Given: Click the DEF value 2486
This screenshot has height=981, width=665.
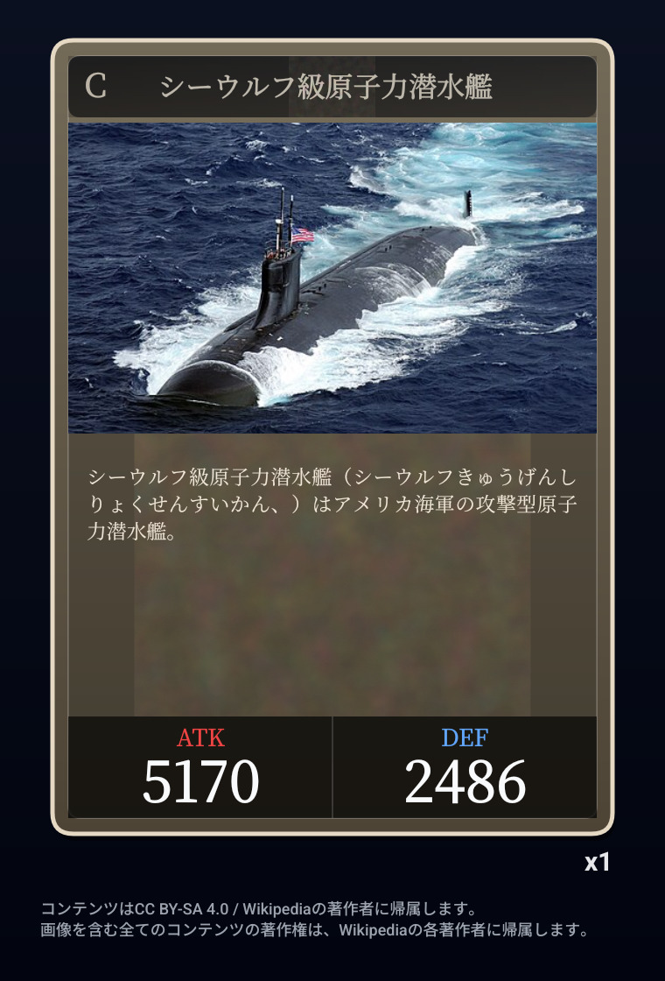Looking at the screenshot, I should coord(465,783).
